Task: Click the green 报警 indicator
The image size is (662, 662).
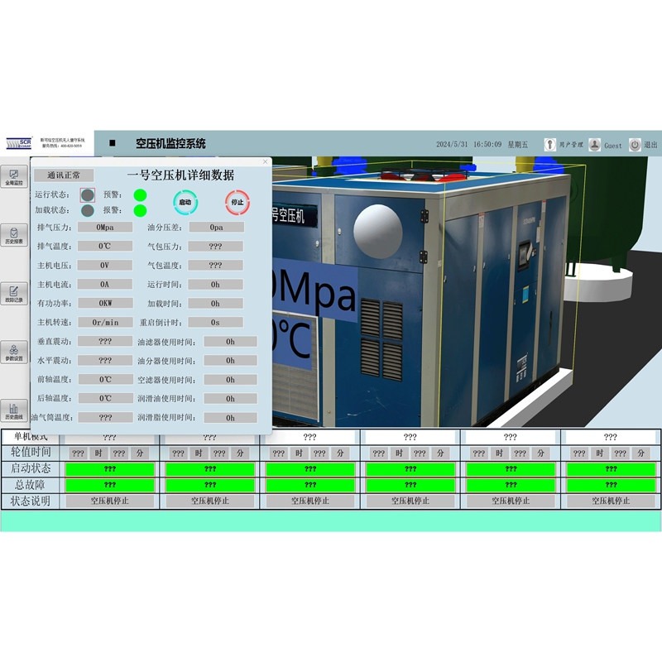Action: click(x=141, y=210)
